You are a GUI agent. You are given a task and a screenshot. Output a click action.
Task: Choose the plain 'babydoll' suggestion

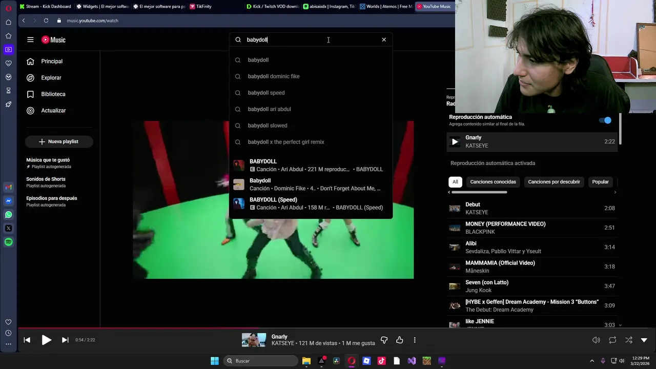tap(310, 60)
